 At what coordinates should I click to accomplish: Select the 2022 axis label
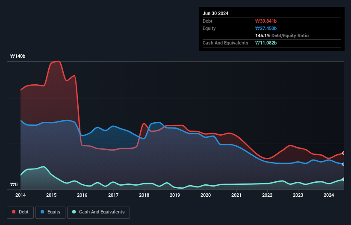267,195
